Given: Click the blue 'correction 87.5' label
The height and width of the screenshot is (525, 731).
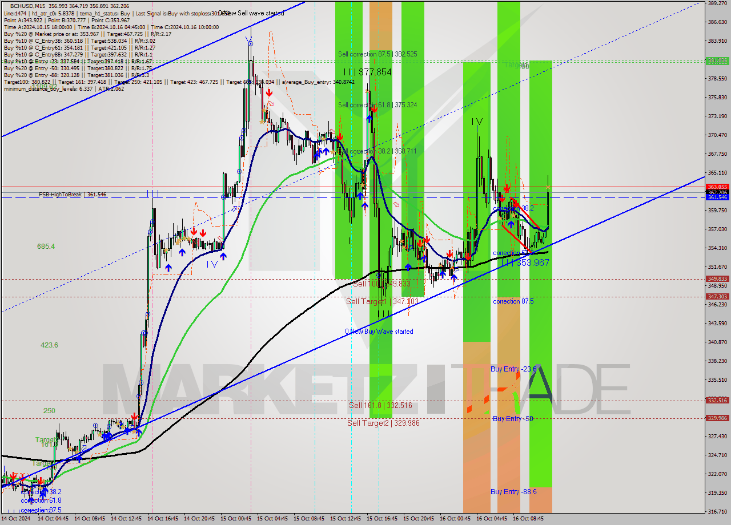Looking at the screenshot, I should (x=513, y=301).
